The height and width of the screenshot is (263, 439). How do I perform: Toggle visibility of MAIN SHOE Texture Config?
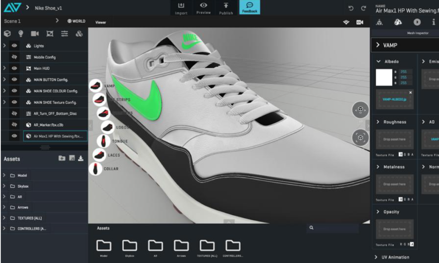point(14,102)
